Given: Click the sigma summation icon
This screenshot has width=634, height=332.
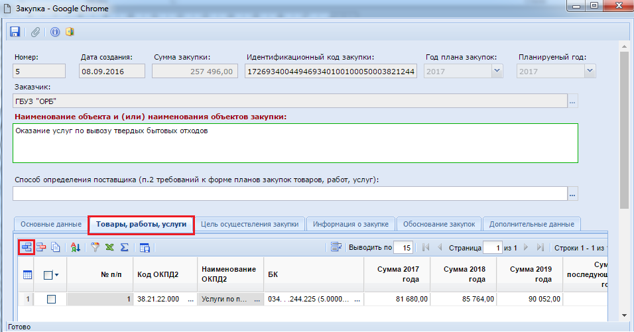Looking at the screenshot, I should coord(123,247).
